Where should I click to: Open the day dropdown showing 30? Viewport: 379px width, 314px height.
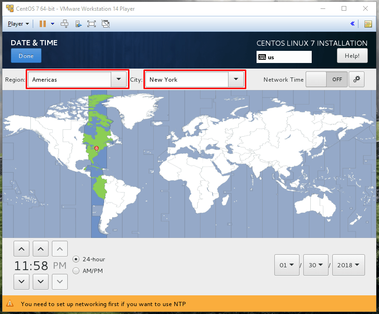(316, 265)
